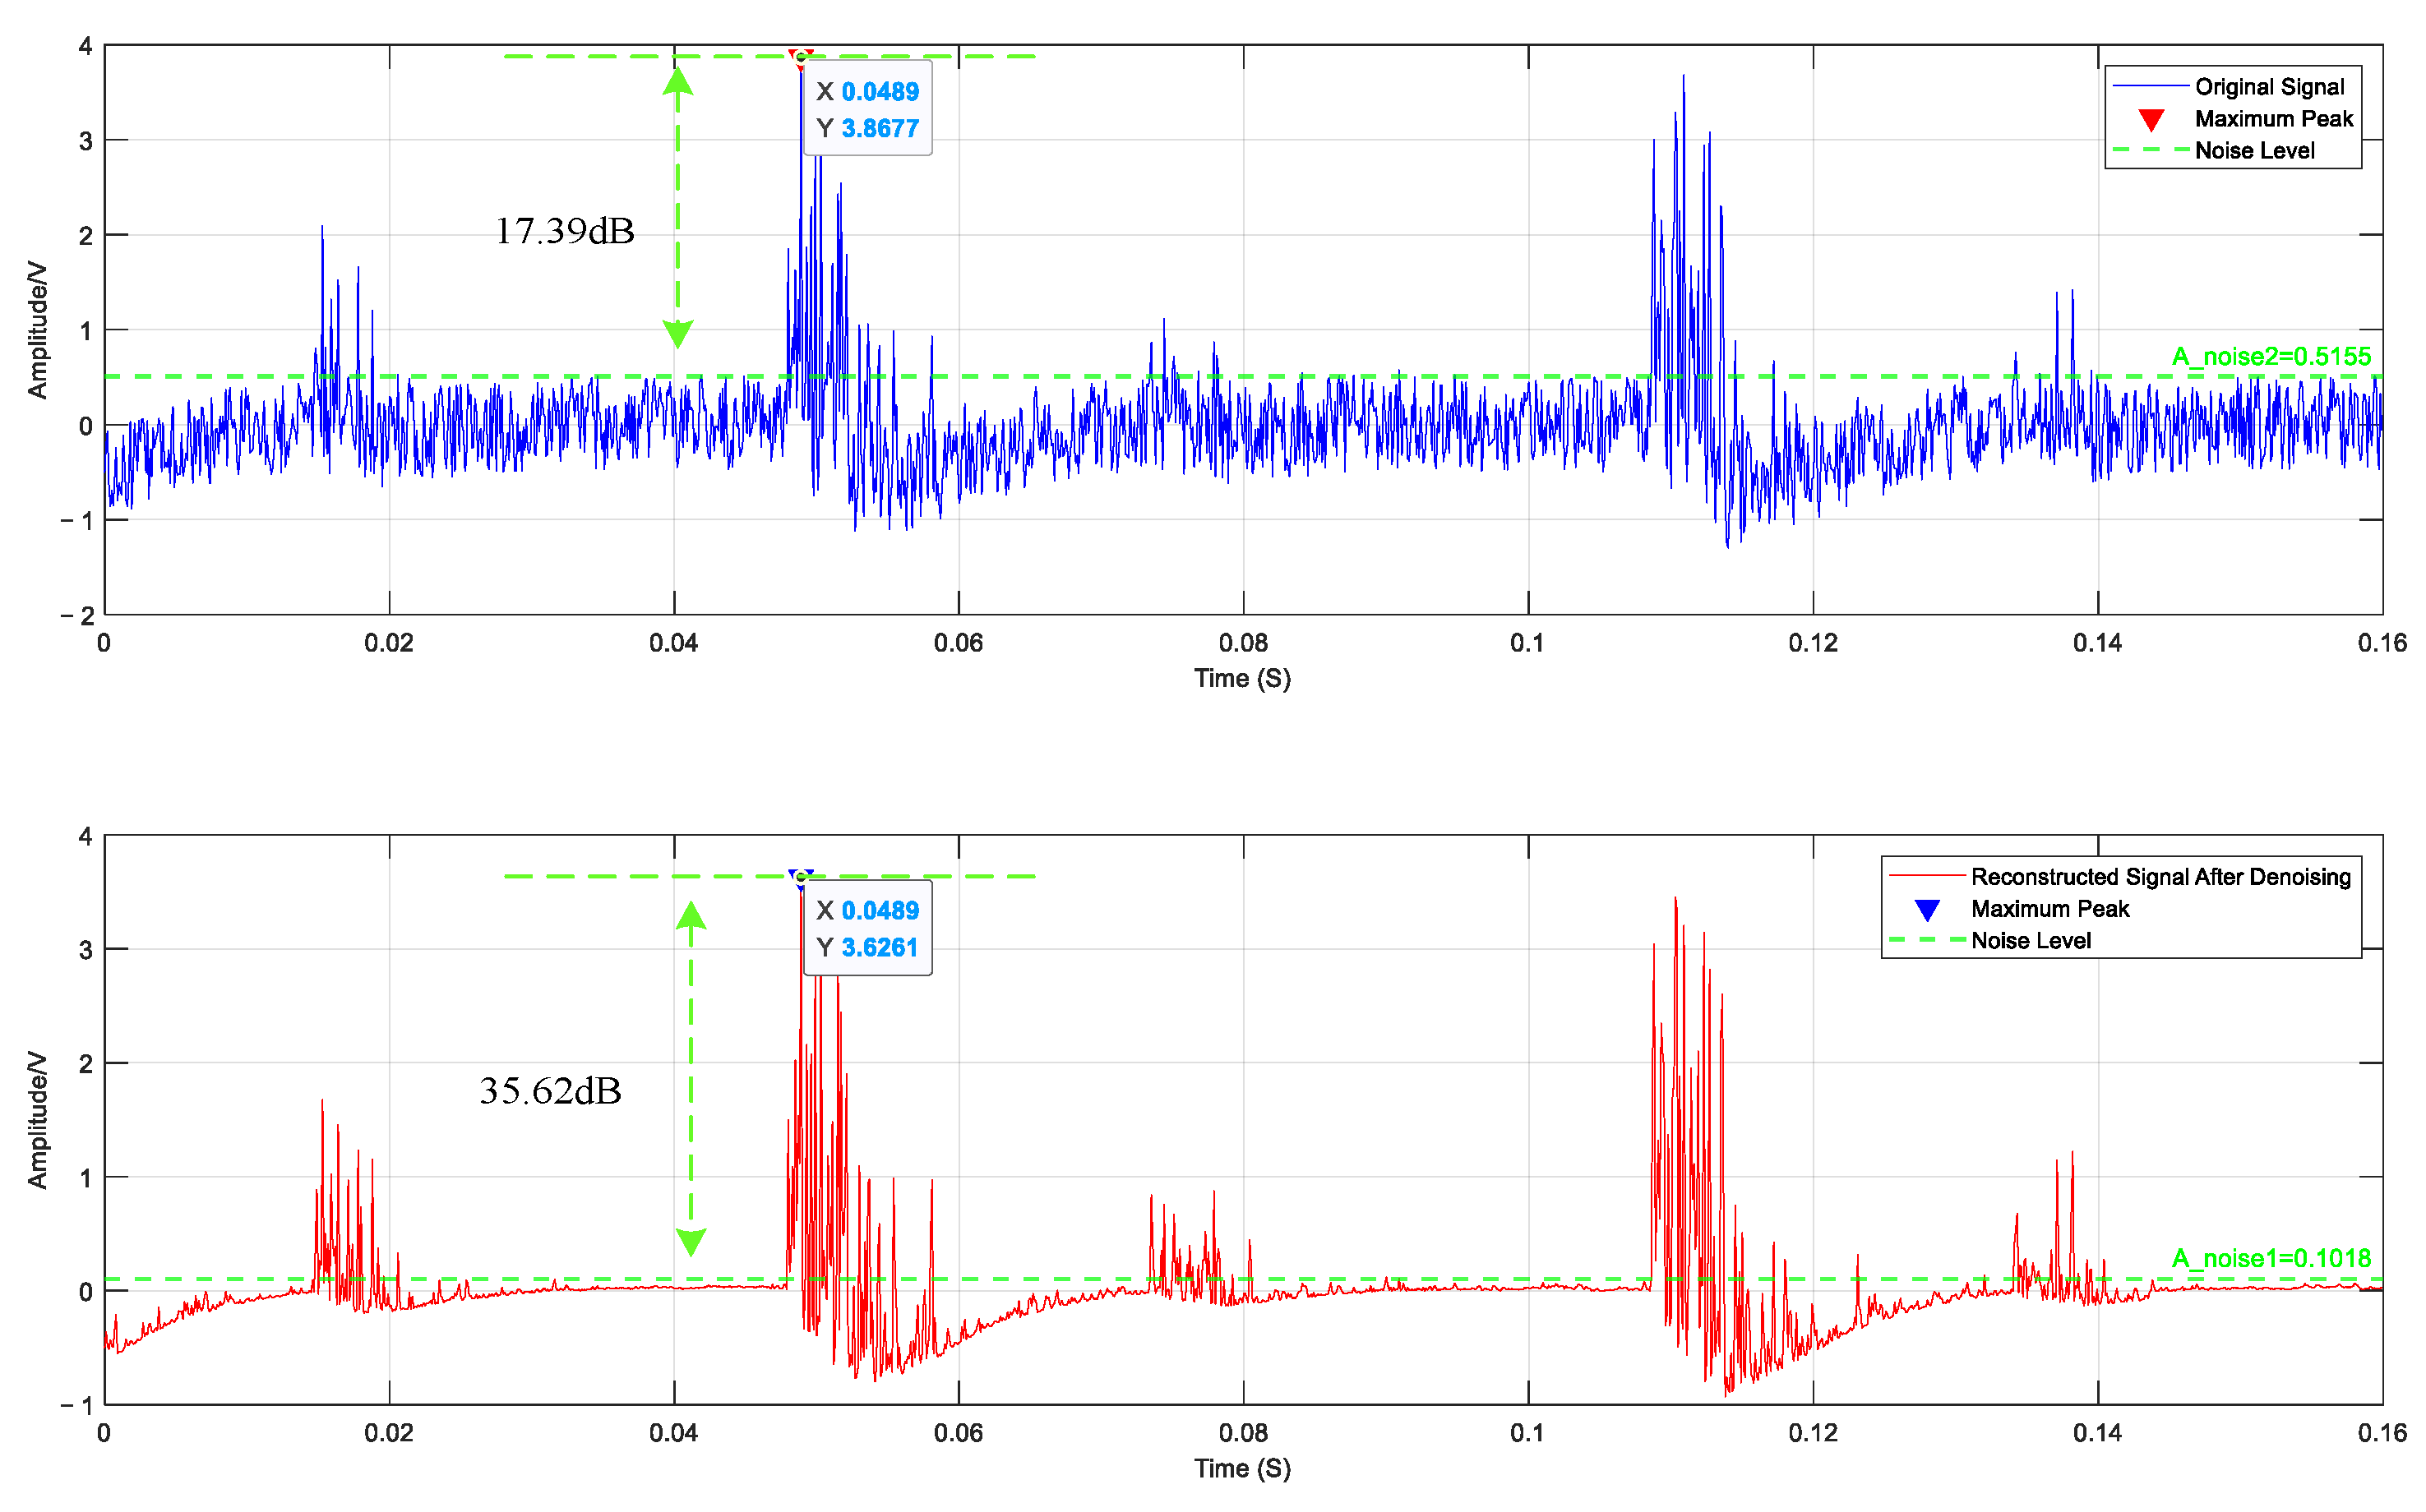The image size is (2426, 1512).
Task: Click Noise Level entry in top legend
Action: pyautogui.click(x=2254, y=151)
